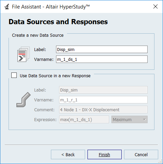Close the File Assistant dialog
This screenshot has width=163, height=164.
click(155, 6)
